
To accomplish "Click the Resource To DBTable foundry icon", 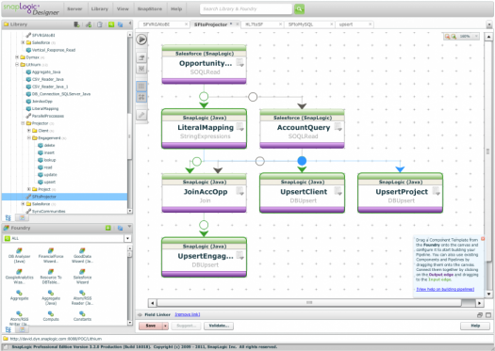I will tap(51, 272).
